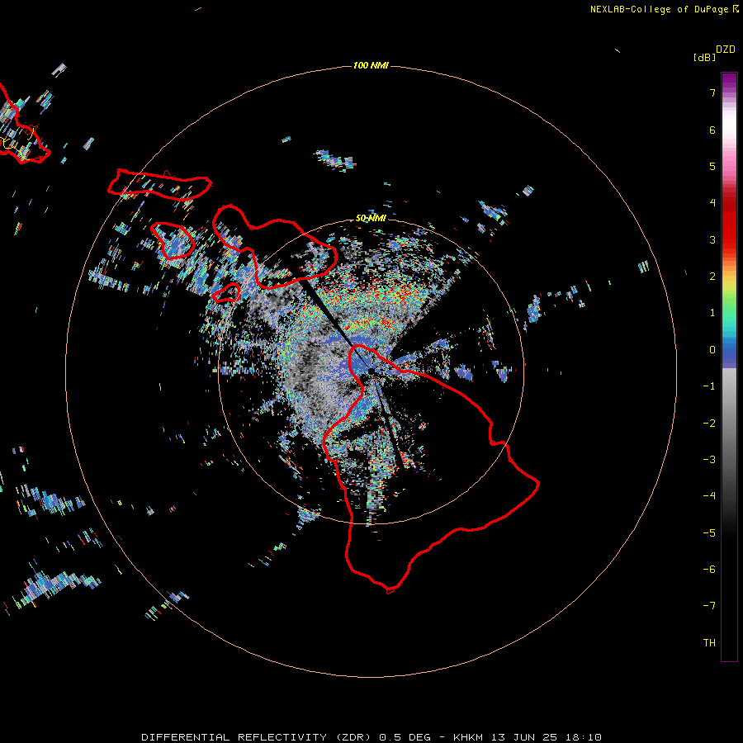The width and height of the screenshot is (743, 743).
Task: Click the 4 dB label on colorbar
Action: pos(712,203)
